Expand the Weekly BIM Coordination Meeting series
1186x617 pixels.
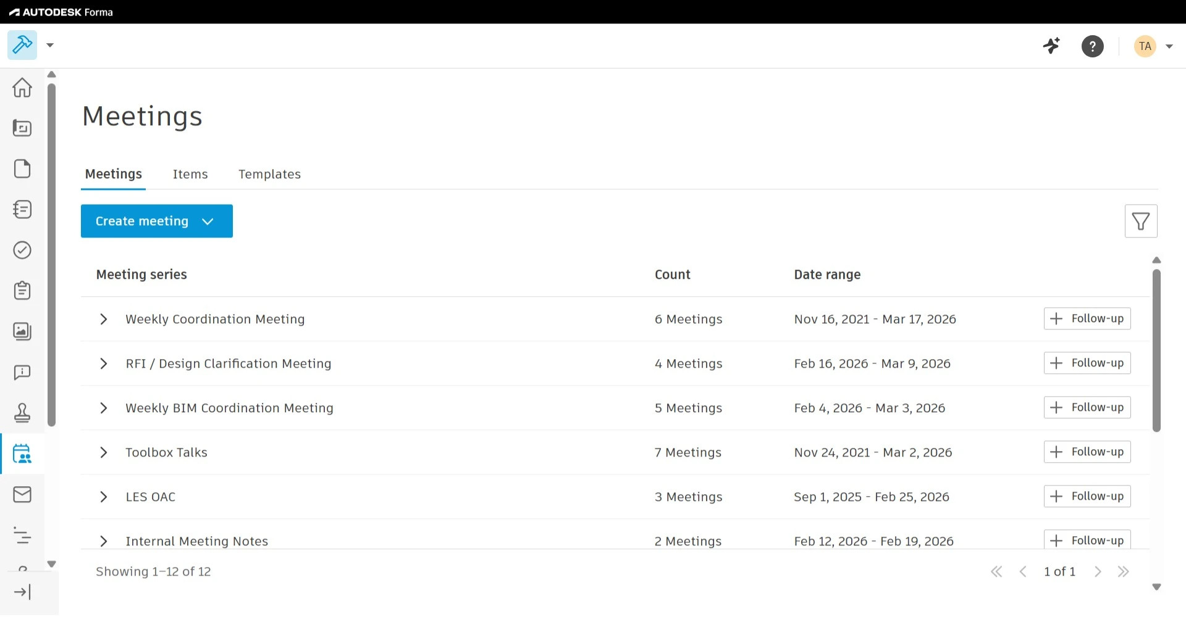(x=104, y=408)
